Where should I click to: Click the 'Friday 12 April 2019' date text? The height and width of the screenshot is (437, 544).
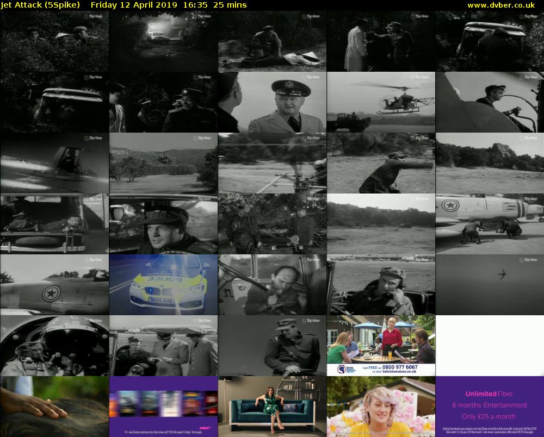point(134,5)
